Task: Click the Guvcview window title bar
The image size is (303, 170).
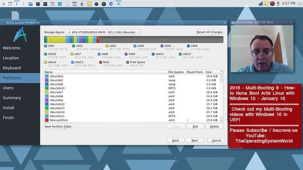Action: pyautogui.click(x=262, y=23)
